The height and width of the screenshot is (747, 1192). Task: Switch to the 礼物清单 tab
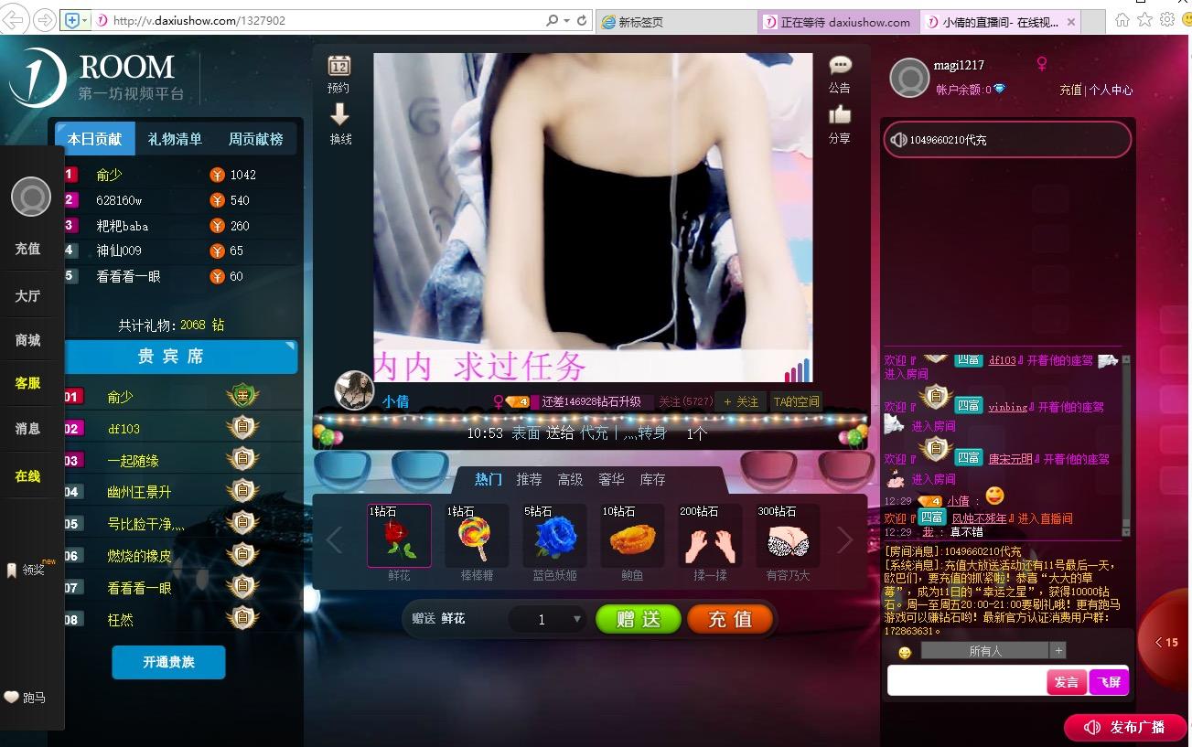click(x=175, y=139)
